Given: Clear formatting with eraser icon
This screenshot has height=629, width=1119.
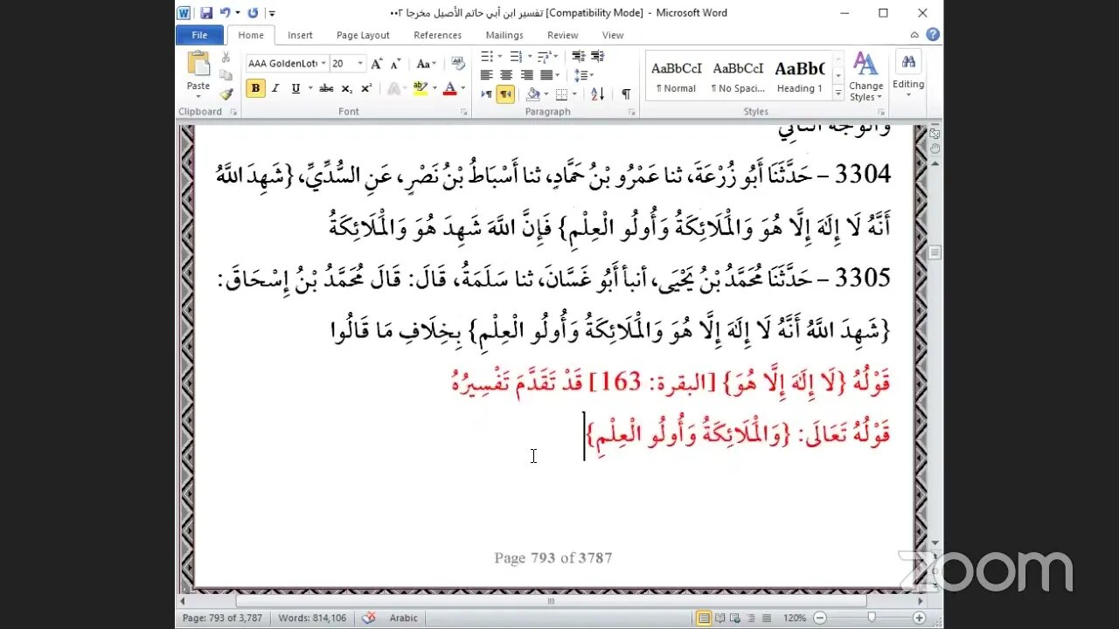Looking at the screenshot, I should tap(458, 64).
